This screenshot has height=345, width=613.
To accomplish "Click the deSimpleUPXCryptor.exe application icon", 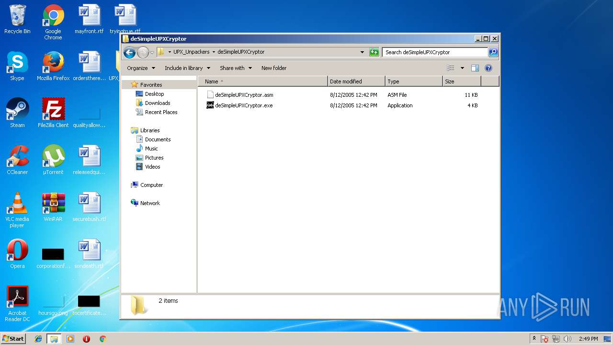I will pyautogui.click(x=210, y=105).
